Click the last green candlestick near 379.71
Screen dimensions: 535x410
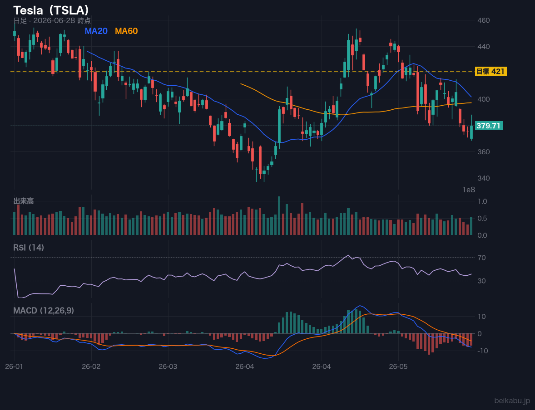pos(471,132)
